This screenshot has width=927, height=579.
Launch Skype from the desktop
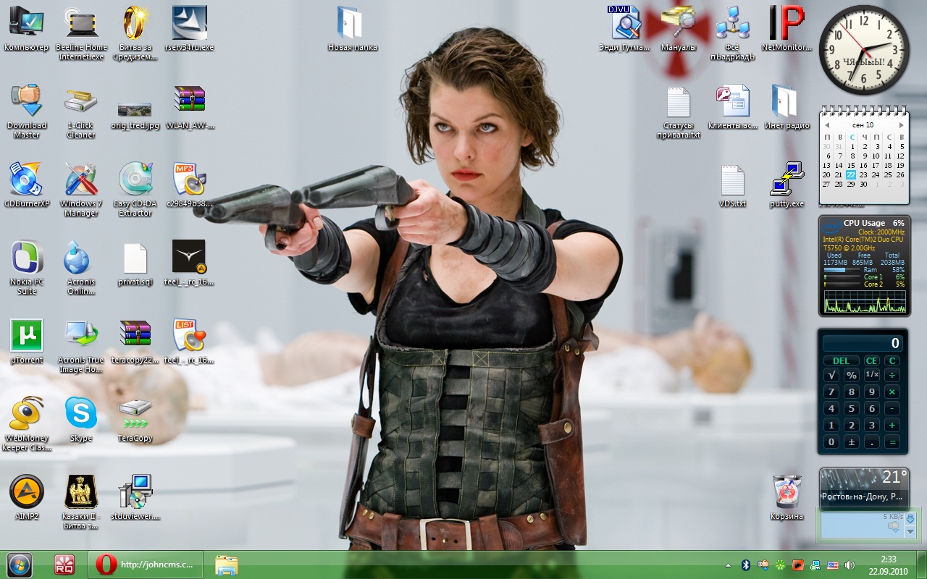(81, 420)
